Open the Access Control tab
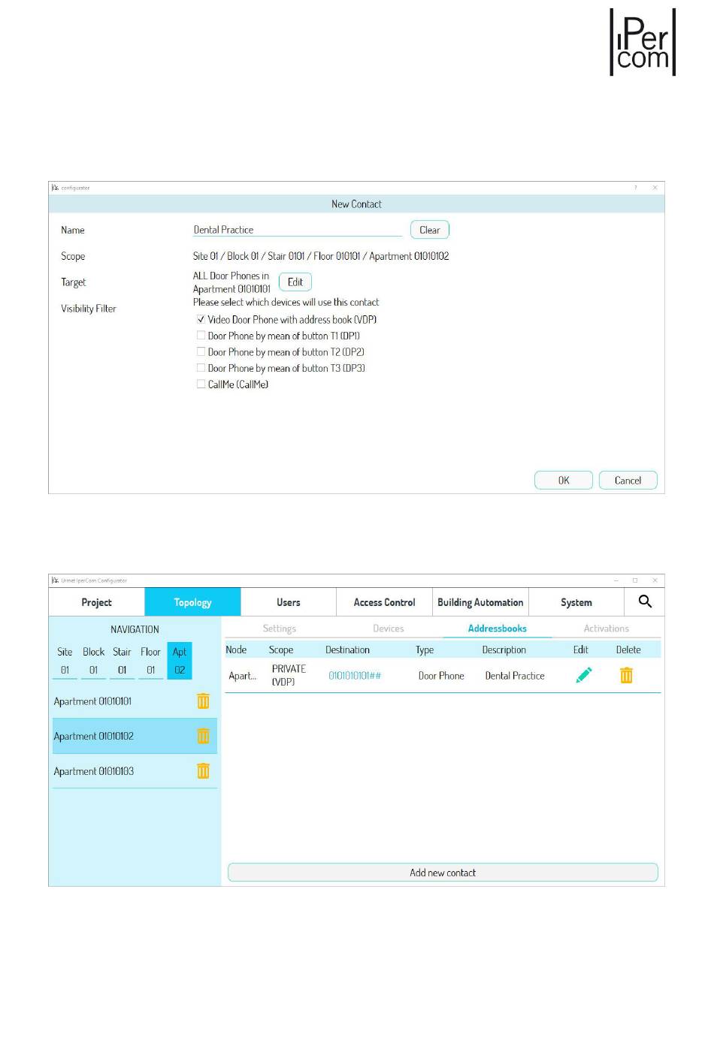The height and width of the screenshot is (1049, 714). point(384,602)
